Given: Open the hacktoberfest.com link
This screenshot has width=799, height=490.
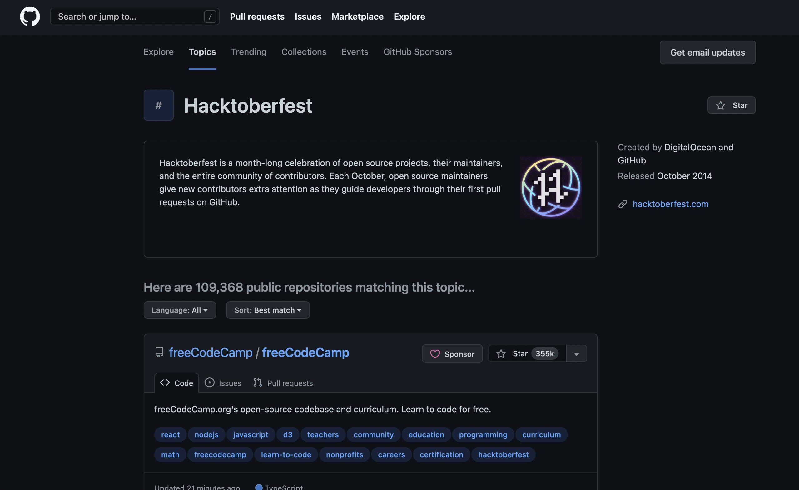Looking at the screenshot, I should (671, 204).
